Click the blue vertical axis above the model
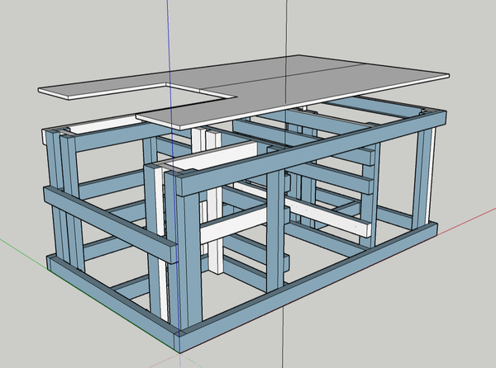This screenshot has width=496, height=368. coord(167,33)
